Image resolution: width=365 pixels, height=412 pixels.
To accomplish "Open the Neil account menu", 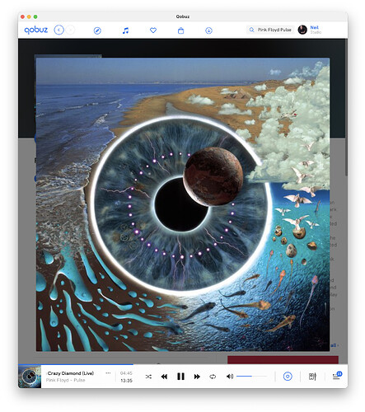I will pyautogui.click(x=316, y=30).
